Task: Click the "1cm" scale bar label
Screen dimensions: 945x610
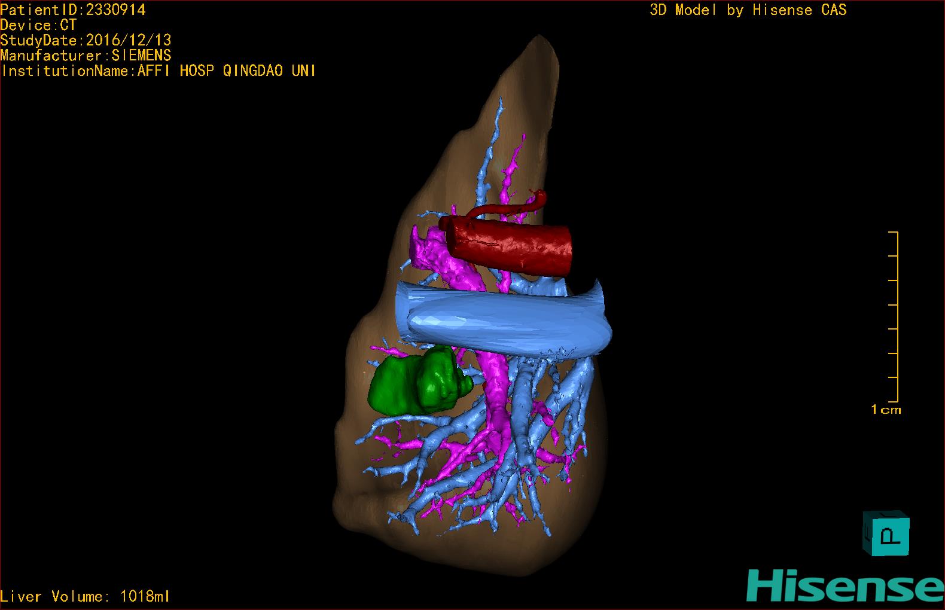Action: point(886,410)
